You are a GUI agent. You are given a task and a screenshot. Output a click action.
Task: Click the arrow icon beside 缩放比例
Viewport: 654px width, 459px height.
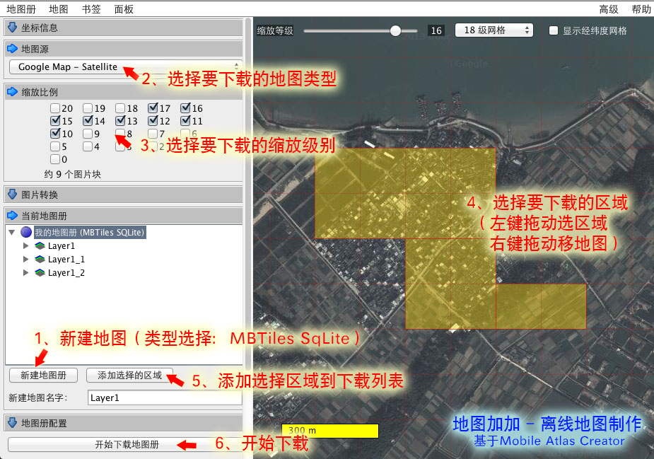click(x=13, y=92)
